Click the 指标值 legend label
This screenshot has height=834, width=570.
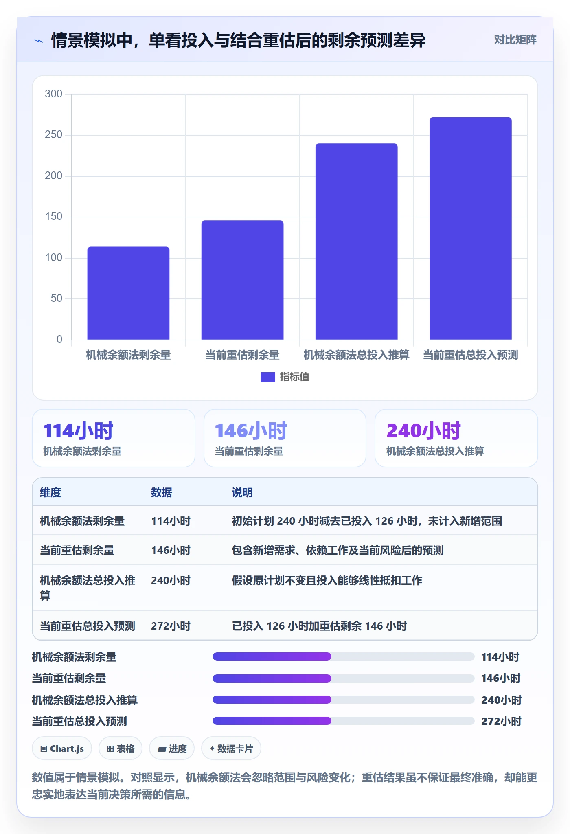(x=295, y=377)
